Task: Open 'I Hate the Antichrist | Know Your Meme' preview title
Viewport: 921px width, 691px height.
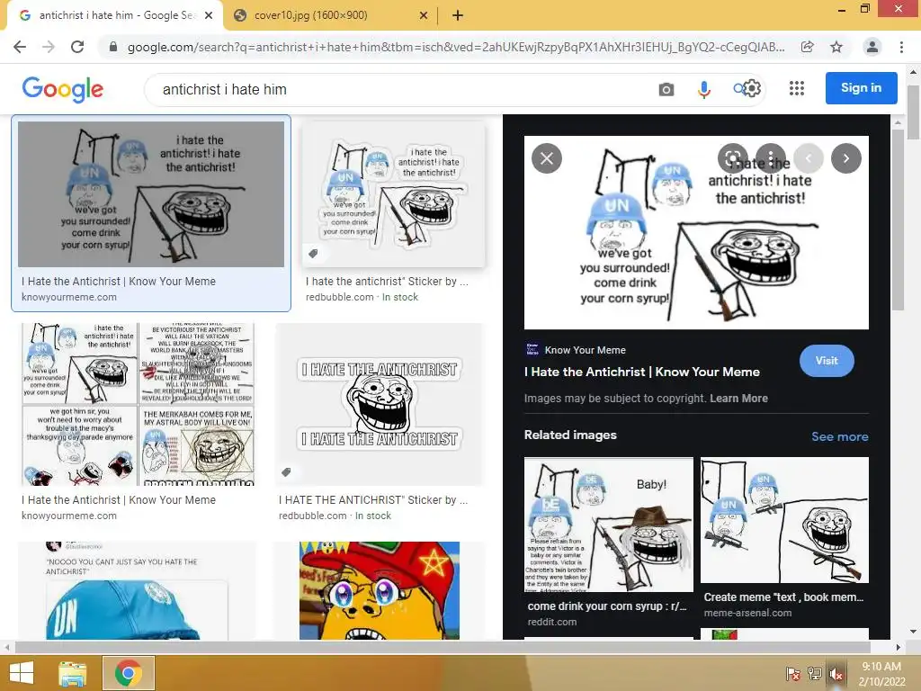Action: tap(642, 372)
